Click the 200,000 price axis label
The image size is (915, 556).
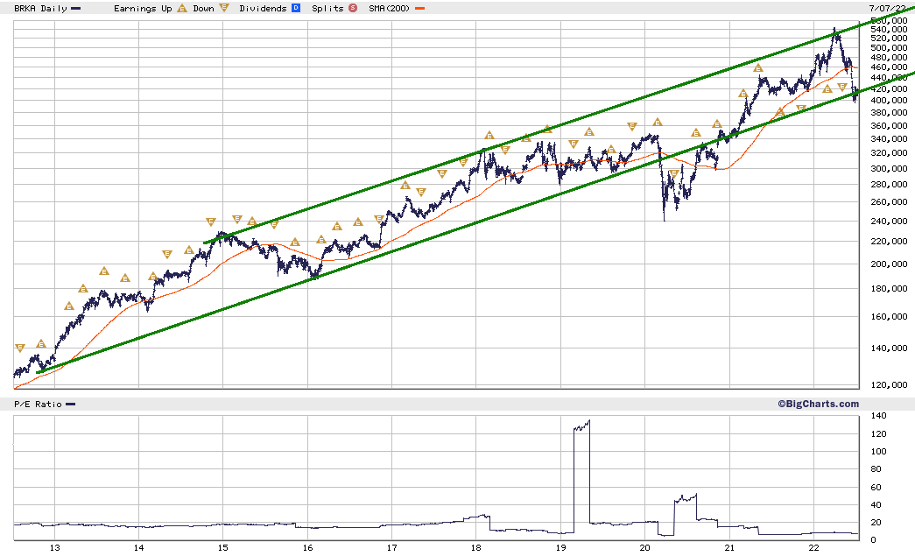point(889,264)
